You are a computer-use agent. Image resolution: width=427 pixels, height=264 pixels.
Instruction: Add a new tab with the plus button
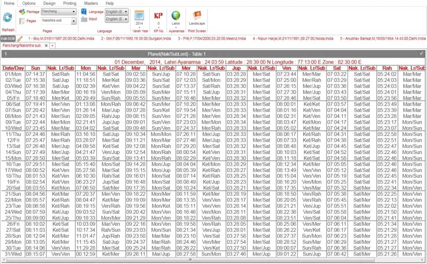(52, 46)
